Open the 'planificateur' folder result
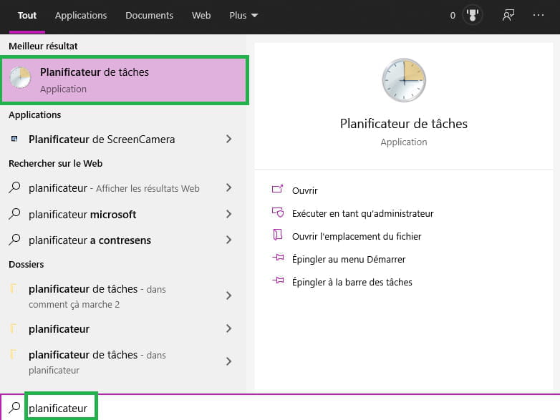560x420 pixels. 123,328
